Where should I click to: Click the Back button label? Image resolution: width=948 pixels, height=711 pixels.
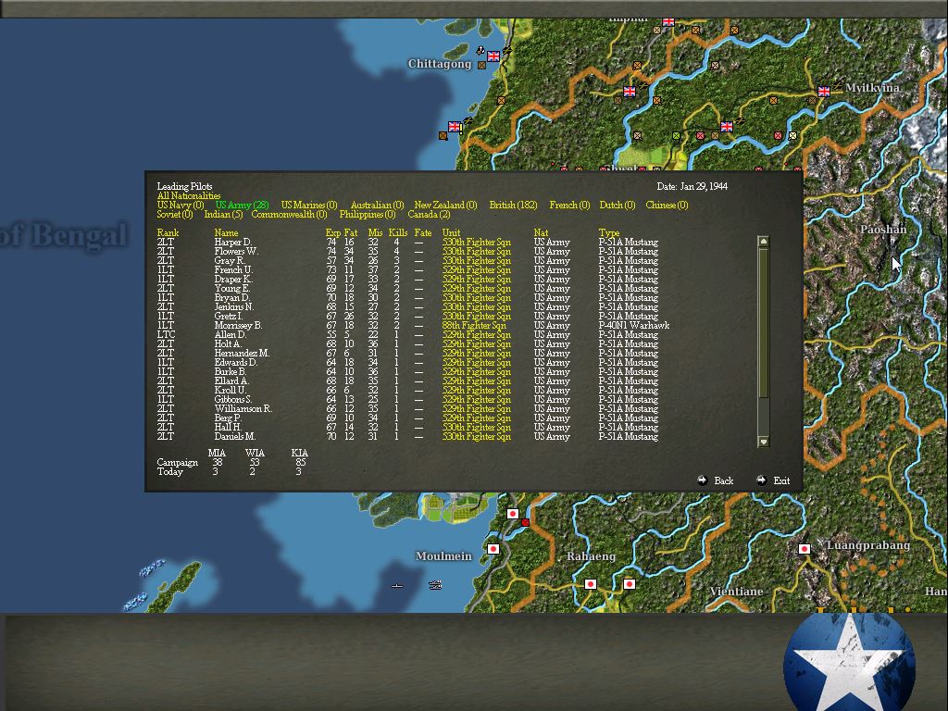(x=724, y=481)
